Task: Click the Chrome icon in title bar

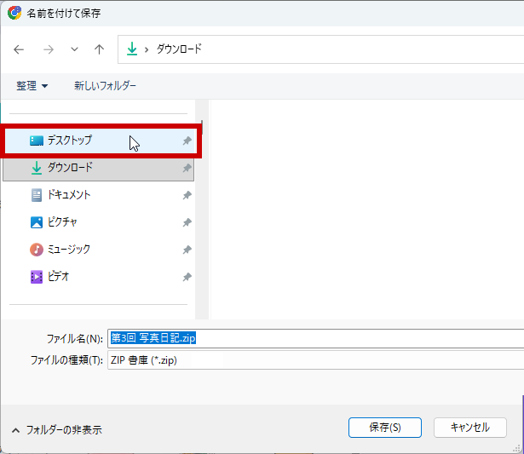Action: 14,13
